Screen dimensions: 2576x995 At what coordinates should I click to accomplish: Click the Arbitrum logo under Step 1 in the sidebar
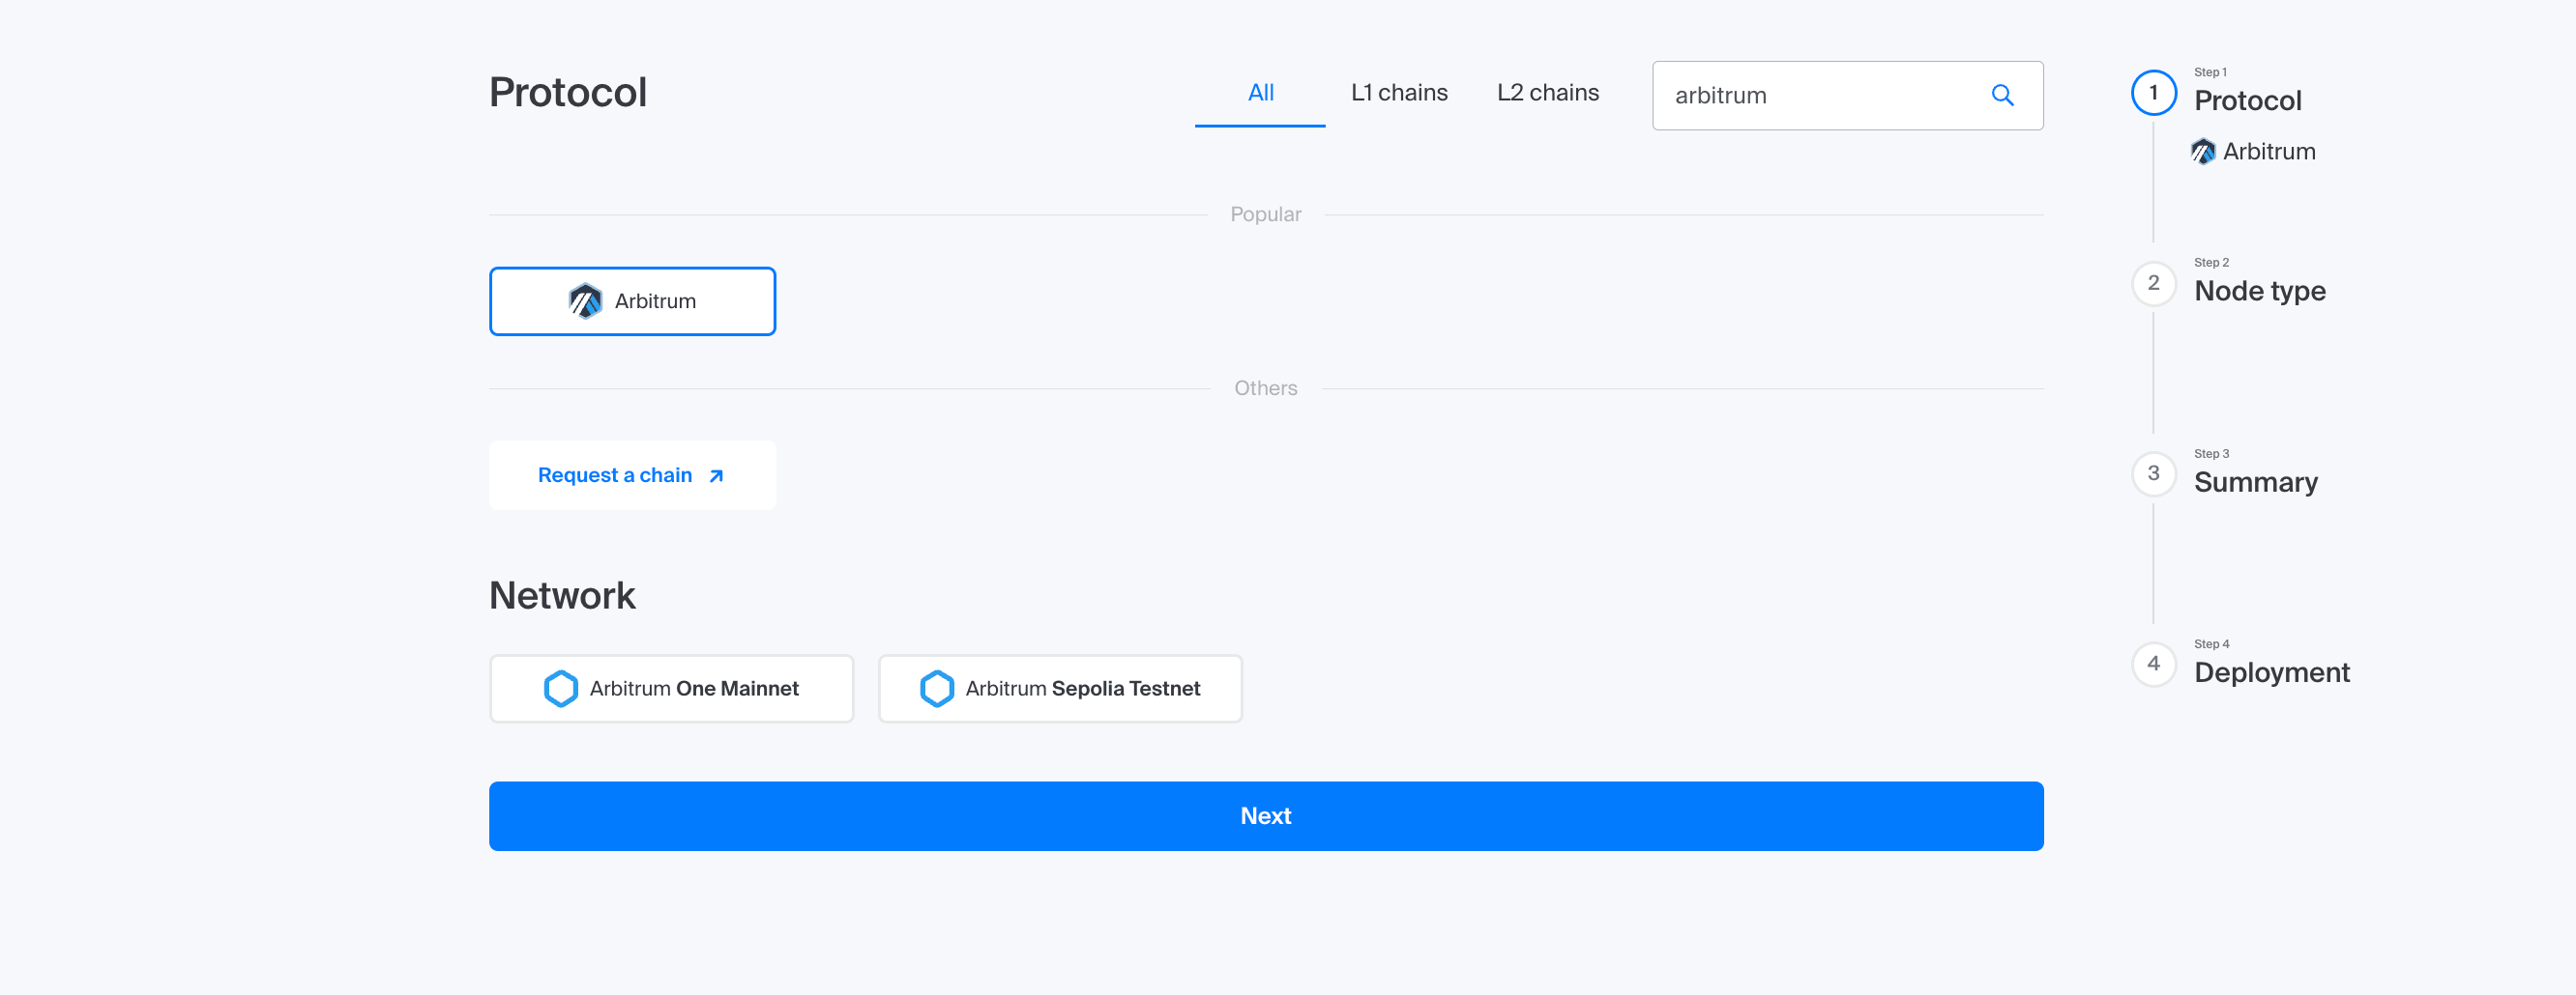(x=2202, y=152)
